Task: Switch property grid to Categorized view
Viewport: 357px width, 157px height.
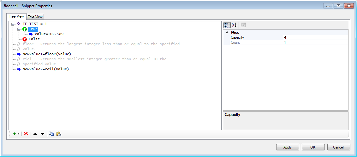Action: pos(227,25)
